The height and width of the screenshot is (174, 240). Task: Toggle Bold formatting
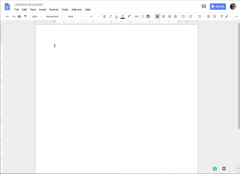[x=104, y=17]
